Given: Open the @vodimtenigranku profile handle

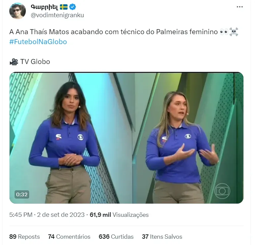Looking at the screenshot, I should tap(57, 15).
